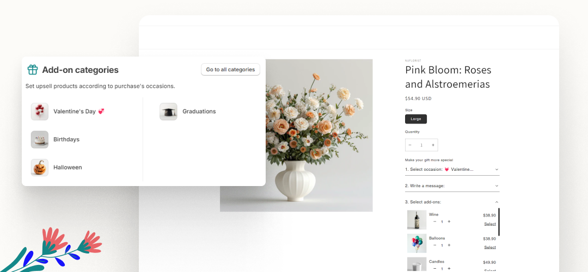Open the Valentine's Day category icon
Viewport: 588px width, 272px height.
[x=40, y=112]
